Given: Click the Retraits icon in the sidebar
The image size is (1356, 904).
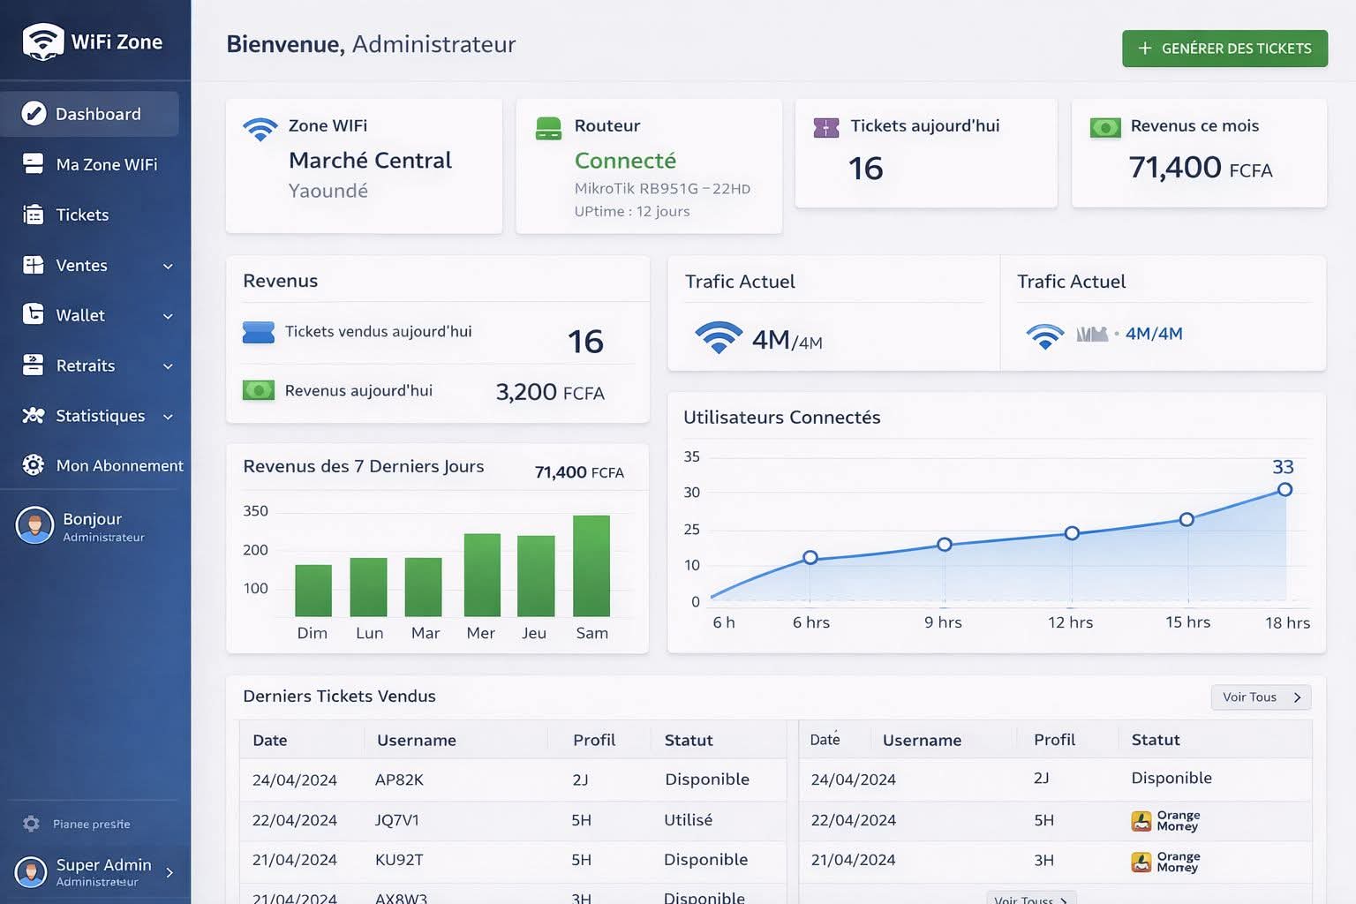Looking at the screenshot, I should pos(32,365).
